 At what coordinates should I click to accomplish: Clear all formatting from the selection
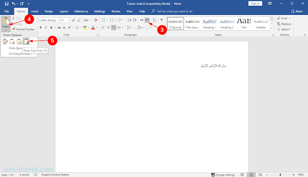[96, 20]
